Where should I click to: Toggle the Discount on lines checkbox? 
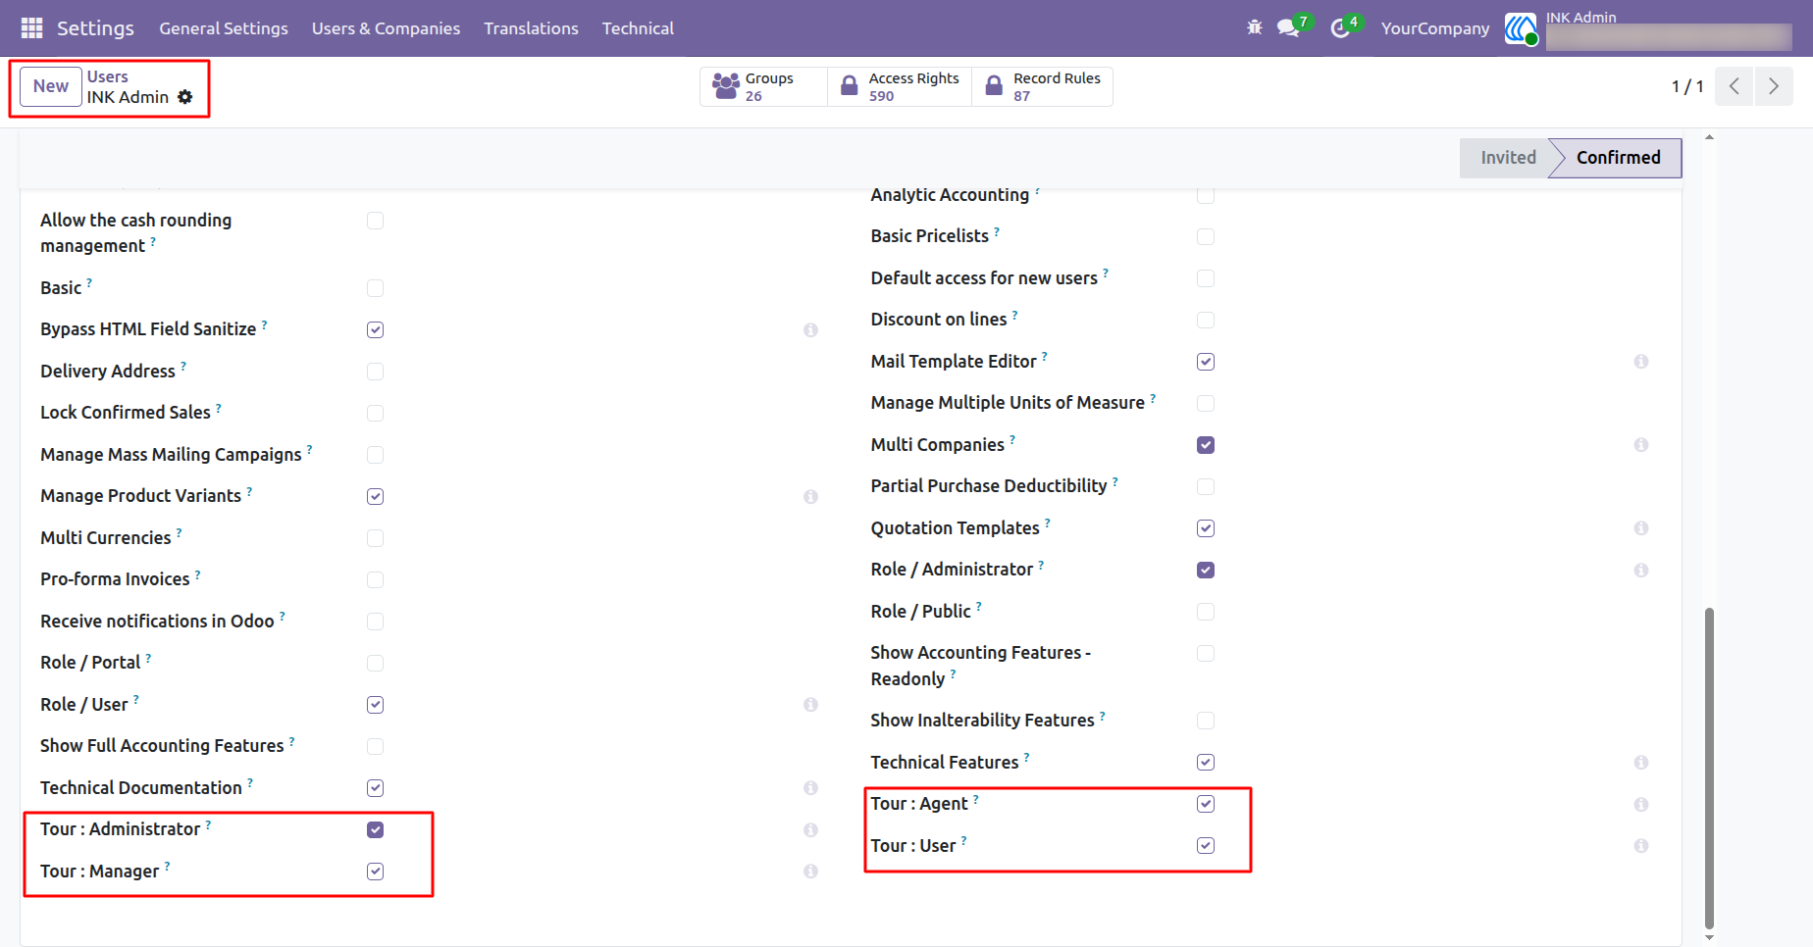point(1206,320)
